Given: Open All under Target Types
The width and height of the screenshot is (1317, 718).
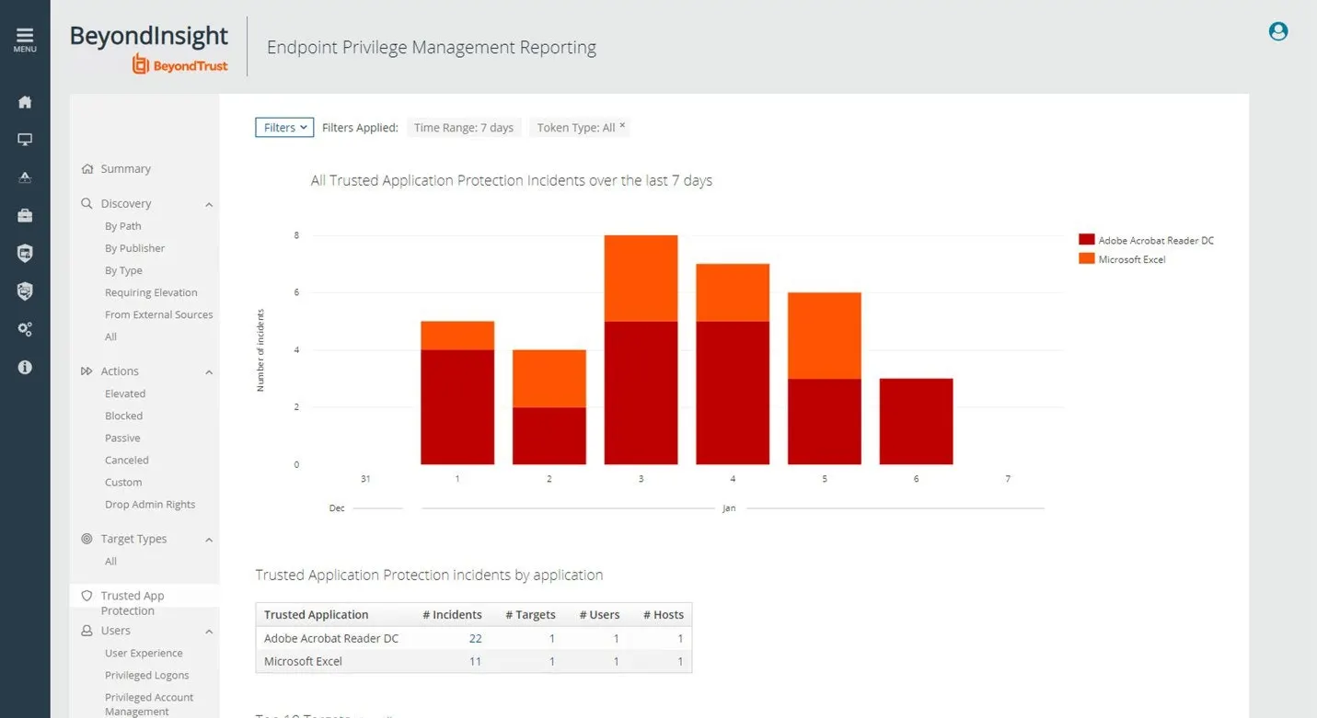Looking at the screenshot, I should (x=110, y=561).
